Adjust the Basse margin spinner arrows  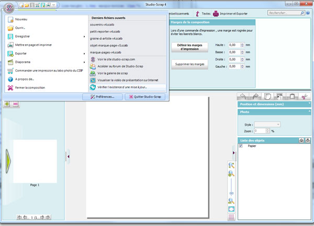242,52
